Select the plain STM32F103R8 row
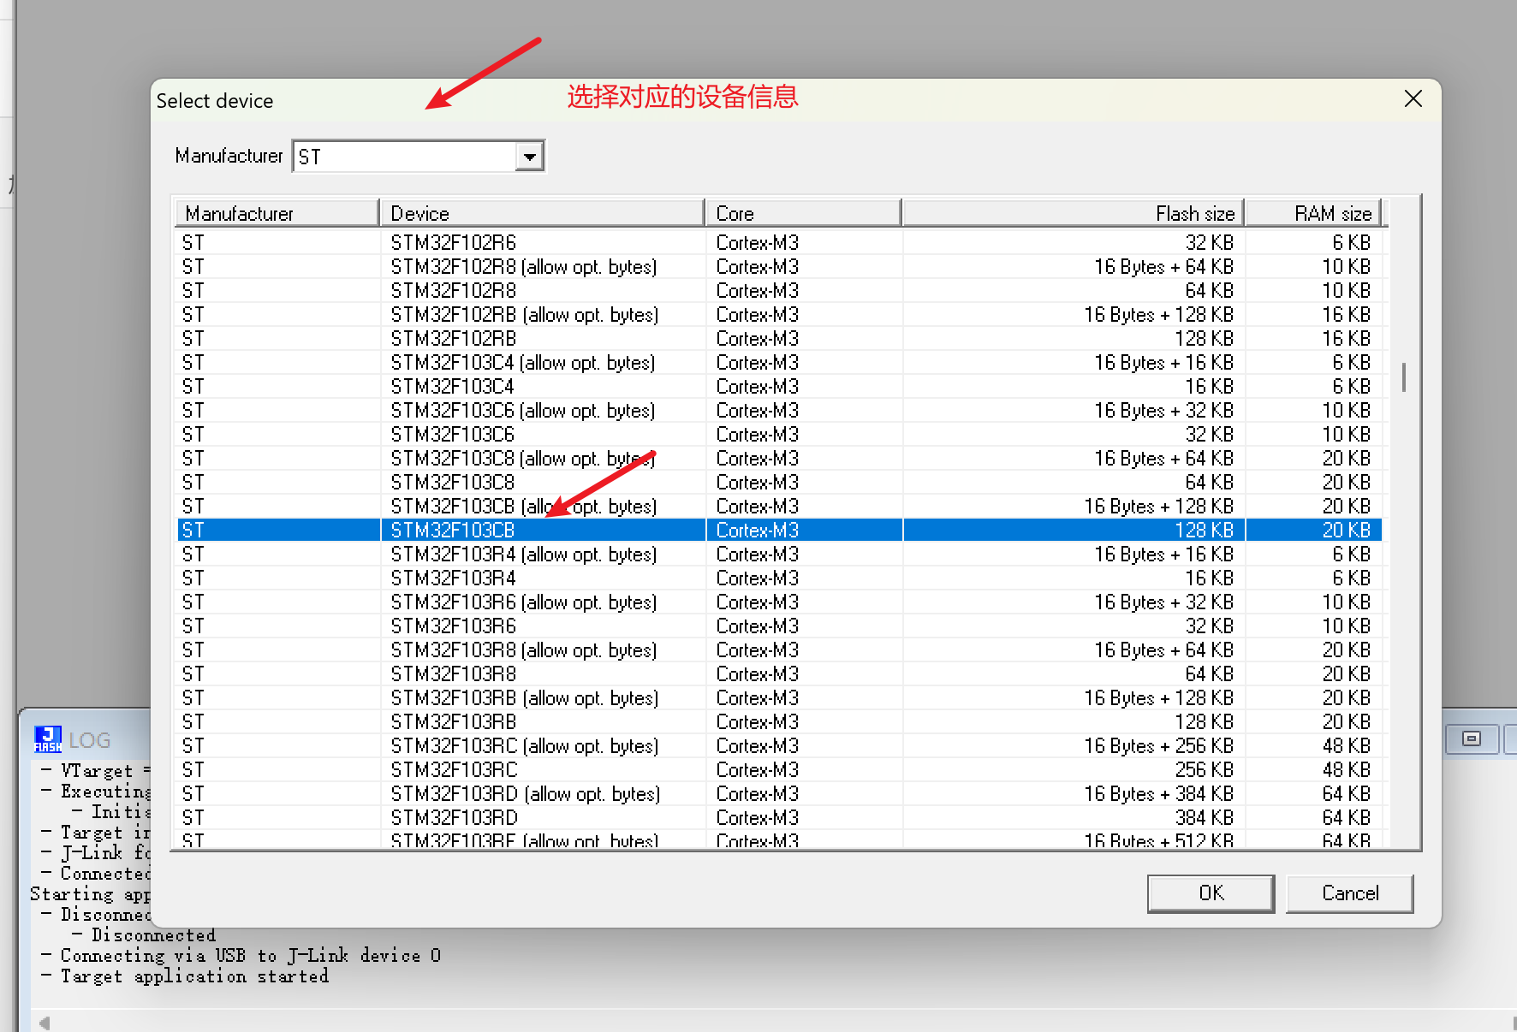This screenshot has width=1517, height=1032. (x=779, y=674)
